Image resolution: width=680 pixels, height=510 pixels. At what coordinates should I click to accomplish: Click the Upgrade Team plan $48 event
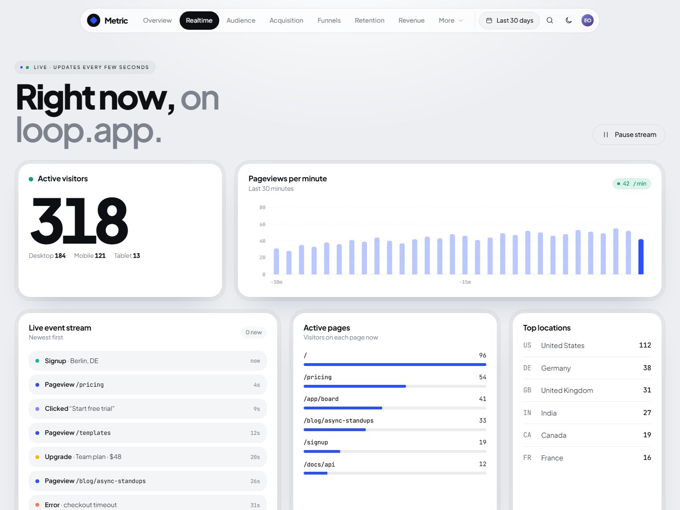(148, 457)
